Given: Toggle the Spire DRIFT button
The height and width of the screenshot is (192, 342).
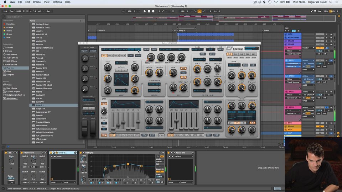Looking at the screenshot, I should pyautogui.click(x=104, y=135).
